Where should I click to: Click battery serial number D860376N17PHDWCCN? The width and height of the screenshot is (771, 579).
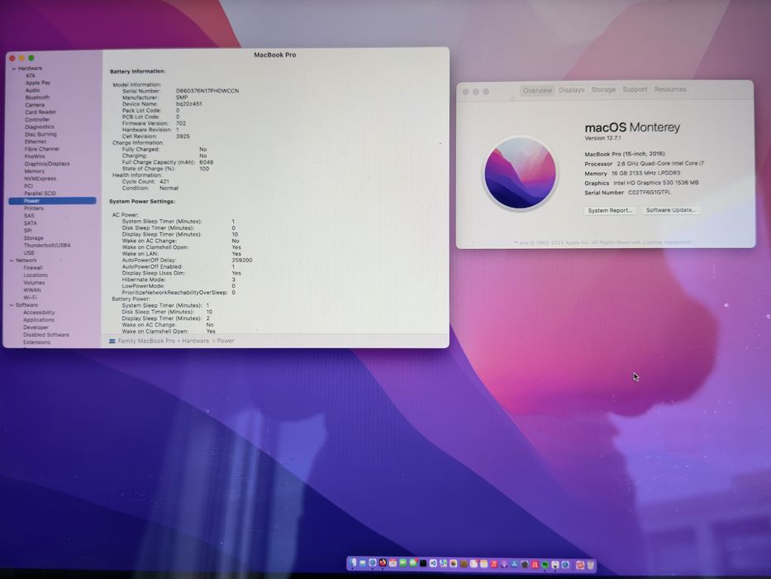(207, 91)
